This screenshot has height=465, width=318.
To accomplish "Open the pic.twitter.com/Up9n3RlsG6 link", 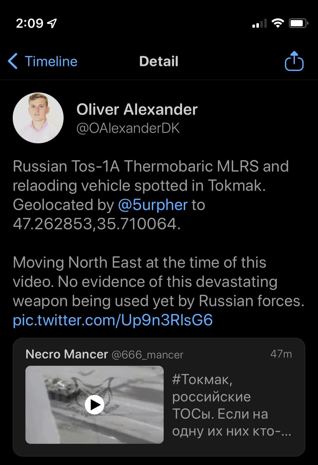I will pyautogui.click(x=113, y=320).
